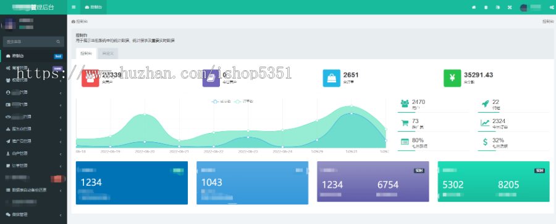Image resolution: width=556 pixels, height=224 pixels.
Task: Click the home icon in top bar
Action: 473,7
